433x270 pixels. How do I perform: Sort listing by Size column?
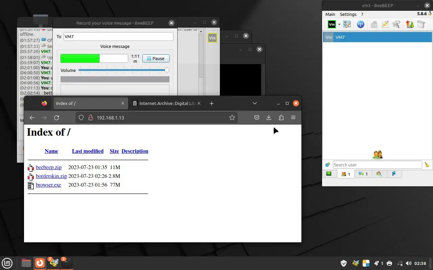[x=114, y=151]
